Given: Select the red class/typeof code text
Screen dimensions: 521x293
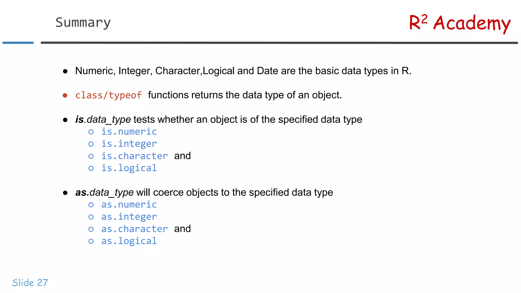Looking at the screenshot, I should pos(108,95).
